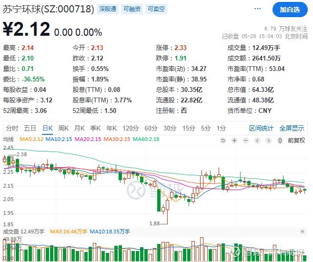Switch to the 五日 chart tab
Screen dimensions: 313x262
pos(30,128)
